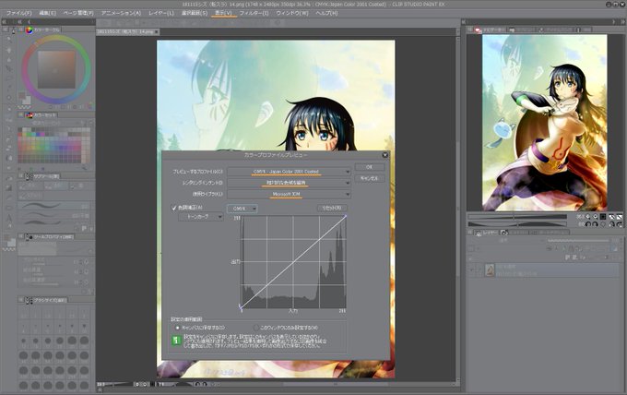The image size is (627, 395).
Task: Open the 選択範囲(S) menu
Action: point(195,13)
